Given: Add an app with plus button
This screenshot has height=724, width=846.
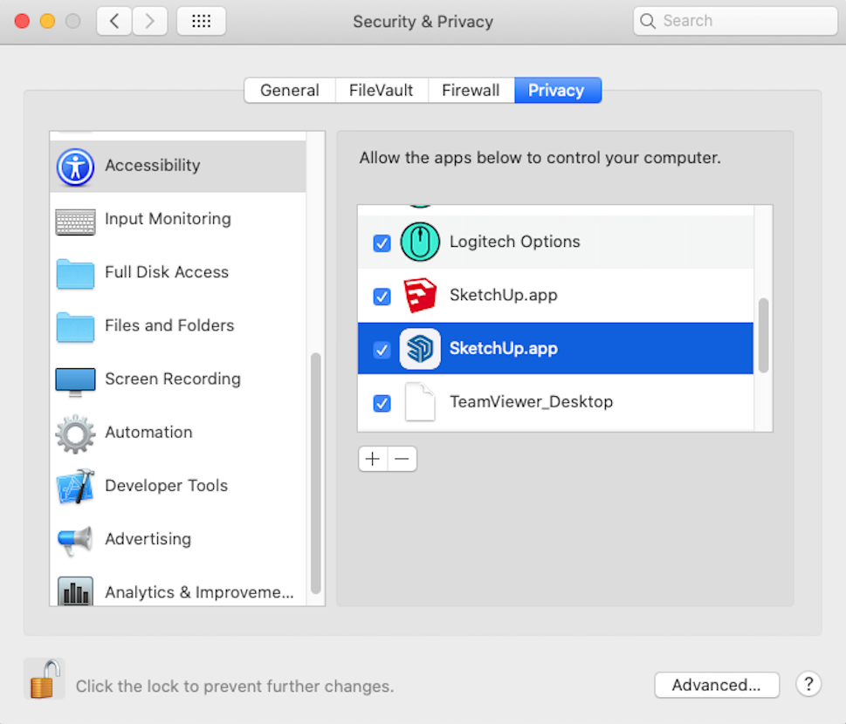Looking at the screenshot, I should click(x=373, y=459).
